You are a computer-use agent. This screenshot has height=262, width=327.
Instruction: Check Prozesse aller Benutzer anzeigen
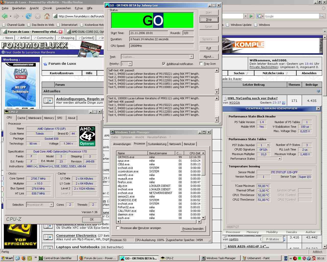118,228
